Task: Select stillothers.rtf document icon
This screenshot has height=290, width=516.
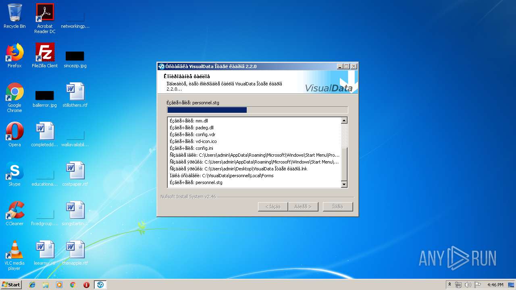Action: tap(75, 95)
